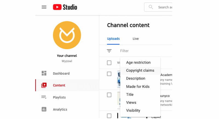Open Content in the sidebar
The image size is (219, 119).
click(67, 85)
